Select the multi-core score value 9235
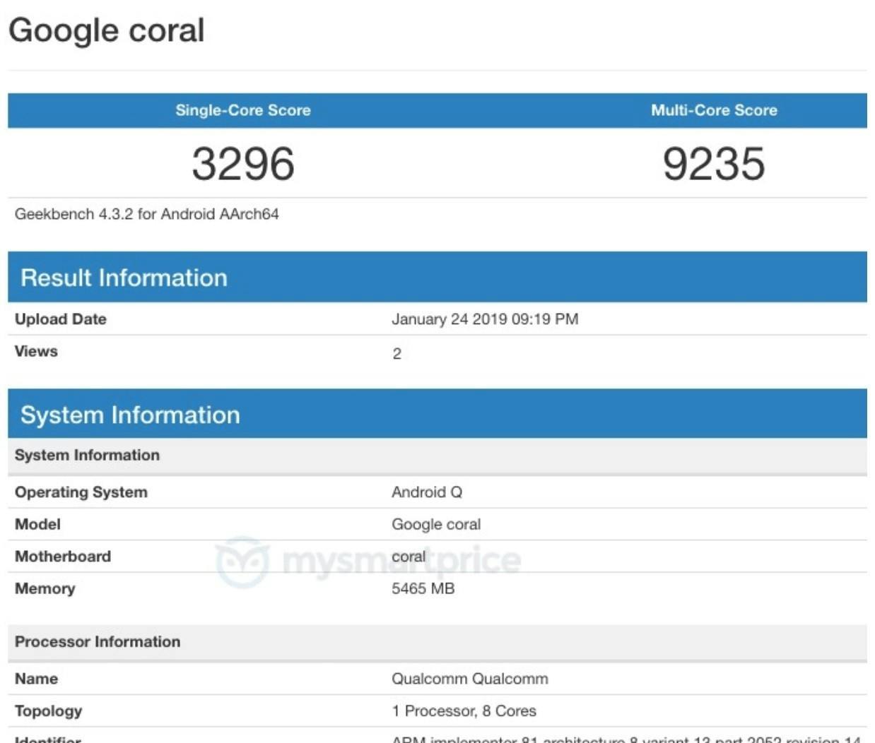 pyautogui.click(x=713, y=164)
